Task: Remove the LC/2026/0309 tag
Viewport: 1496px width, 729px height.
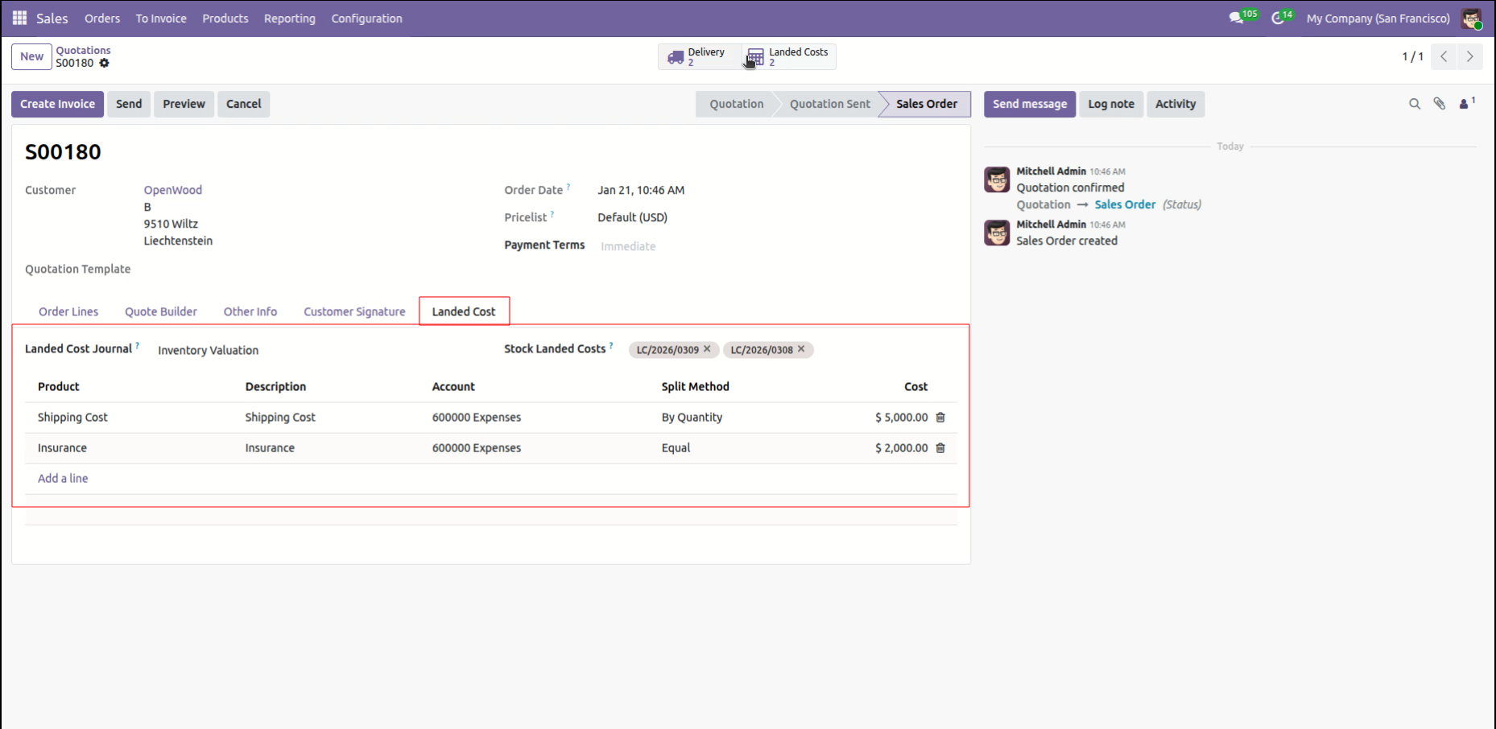Action: pyautogui.click(x=707, y=349)
